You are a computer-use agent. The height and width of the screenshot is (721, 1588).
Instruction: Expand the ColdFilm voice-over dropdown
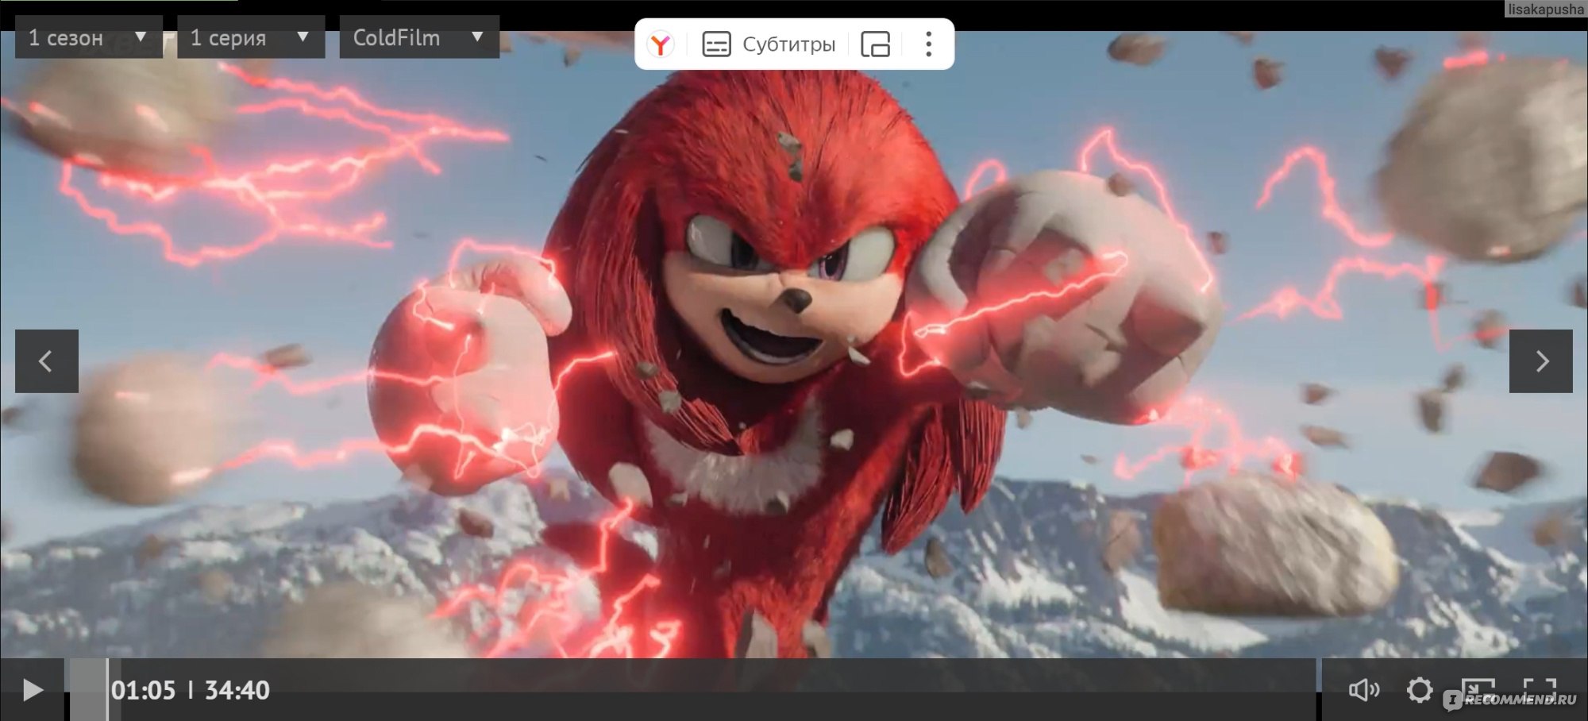[x=419, y=37]
